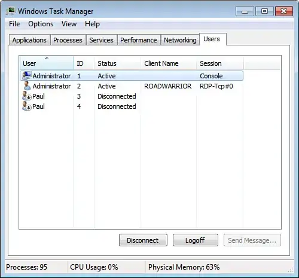Click Processes: 95 in status bar
The height and width of the screenshot is (278, 299).
pyautogui.click(x=26, y=267)
